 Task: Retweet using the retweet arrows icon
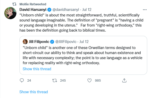click(x=55, y=81)
